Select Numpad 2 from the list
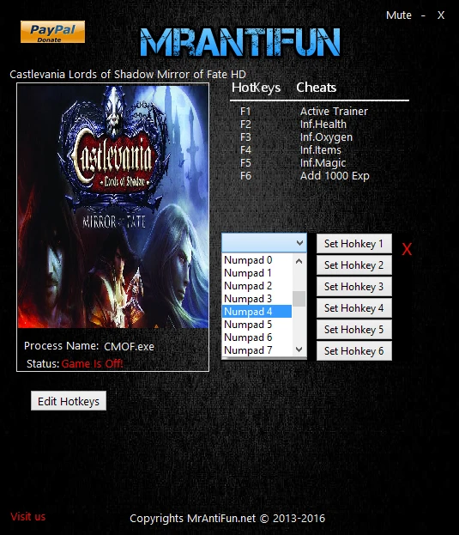This screenshot has width=459, height=535. 257,286
